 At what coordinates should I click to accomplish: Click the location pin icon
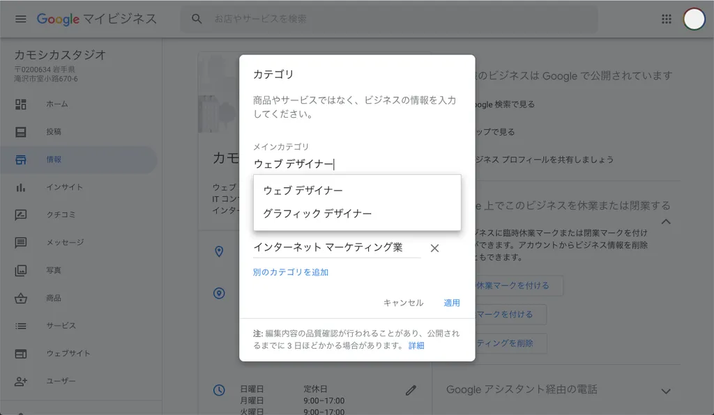219,251
